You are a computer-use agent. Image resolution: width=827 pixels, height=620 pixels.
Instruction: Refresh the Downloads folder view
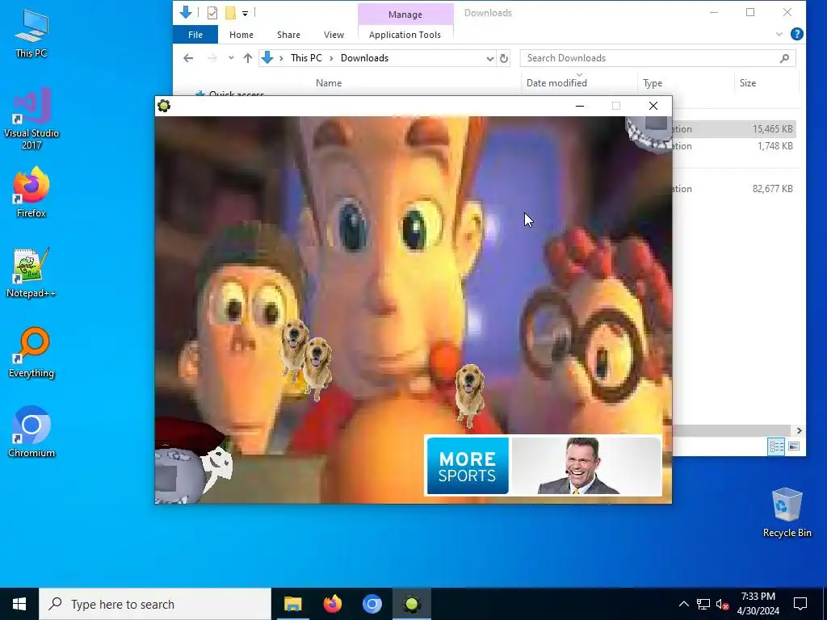pos(504,58)
